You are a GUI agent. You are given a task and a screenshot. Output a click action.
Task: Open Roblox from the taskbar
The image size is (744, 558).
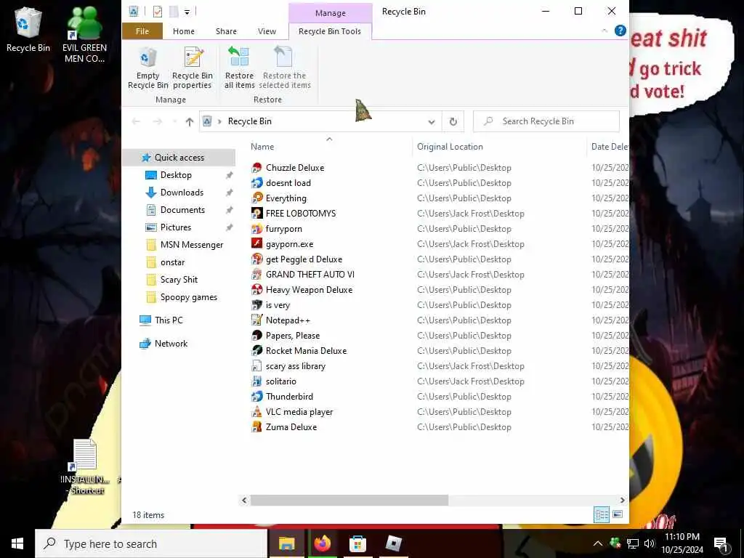(x=393, y=543)
